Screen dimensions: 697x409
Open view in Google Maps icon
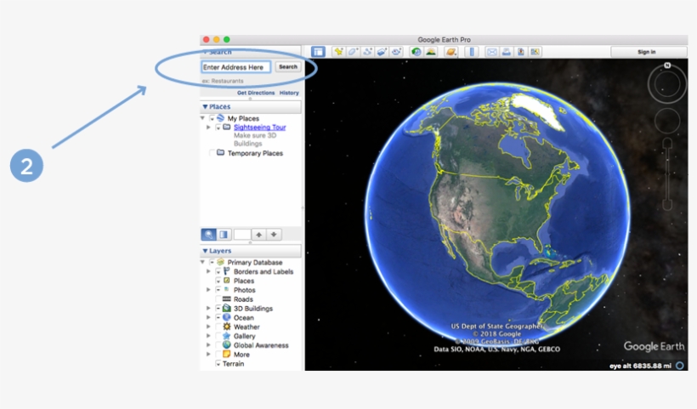[x=535, y=52]
